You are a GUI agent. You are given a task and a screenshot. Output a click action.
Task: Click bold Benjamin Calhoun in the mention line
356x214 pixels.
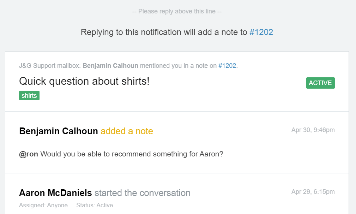(x=110, y=66)
